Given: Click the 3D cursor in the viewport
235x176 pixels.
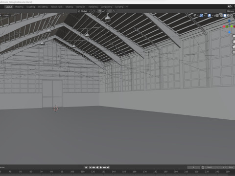Looking at the screenshot, I should (56, 109).
